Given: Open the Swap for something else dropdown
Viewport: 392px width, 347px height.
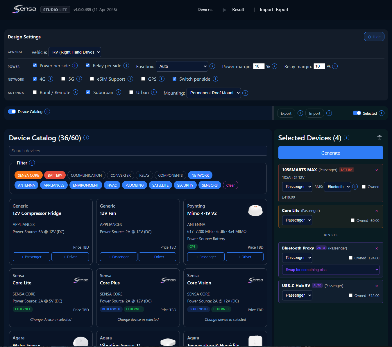Looking at the screenshot, I should pyautogui.click(x=330, y=270).
